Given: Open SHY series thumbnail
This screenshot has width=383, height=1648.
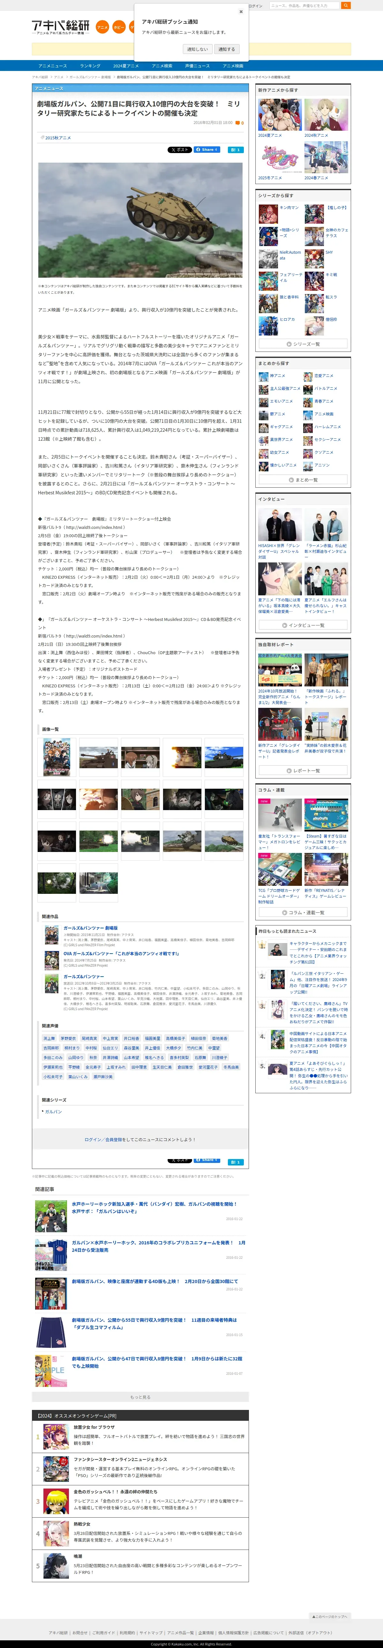Looking at the screenshot, I should click(314, 259).
